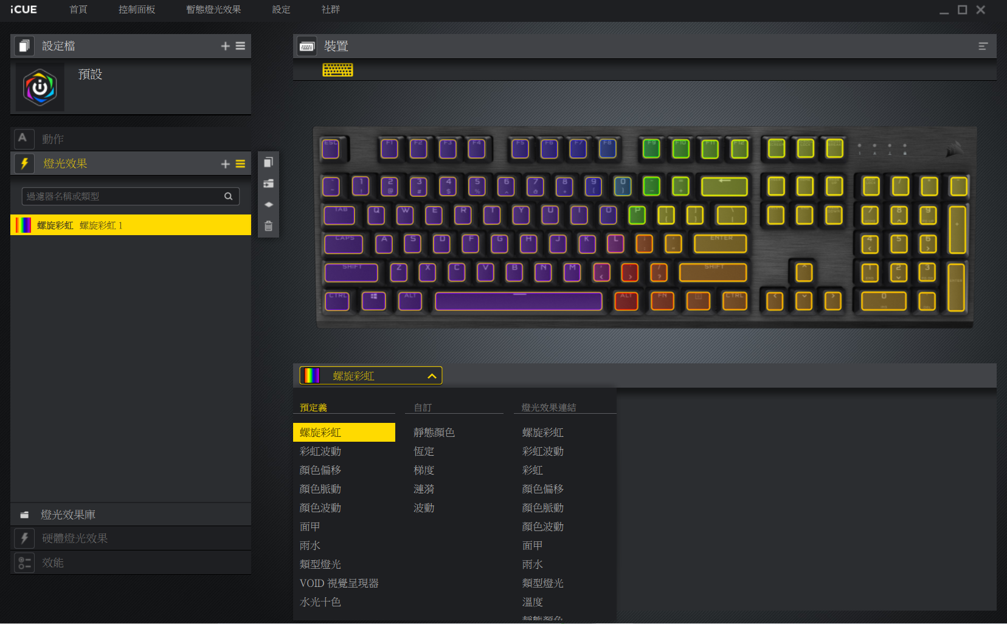Expand the 燈光效果庫 section
This screenshot has width=1007, height=624.
click(x=131, y=515)
